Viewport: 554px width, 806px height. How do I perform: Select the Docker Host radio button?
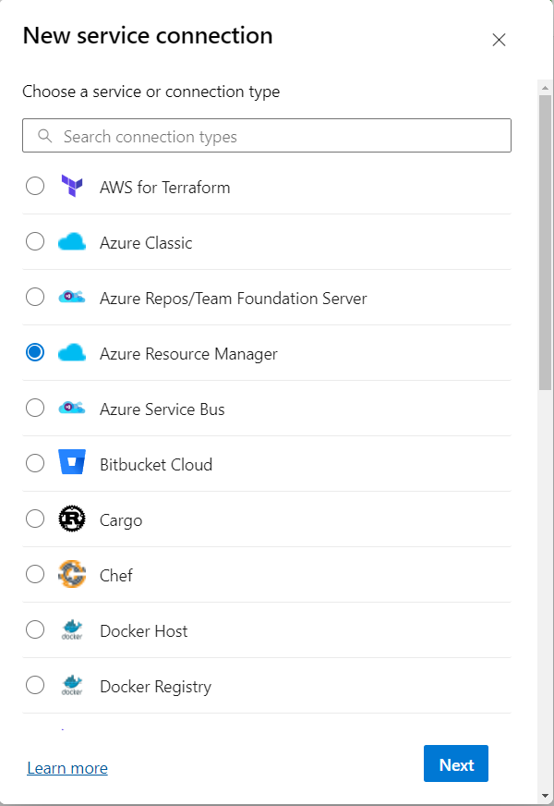click(x=35, y=630)
